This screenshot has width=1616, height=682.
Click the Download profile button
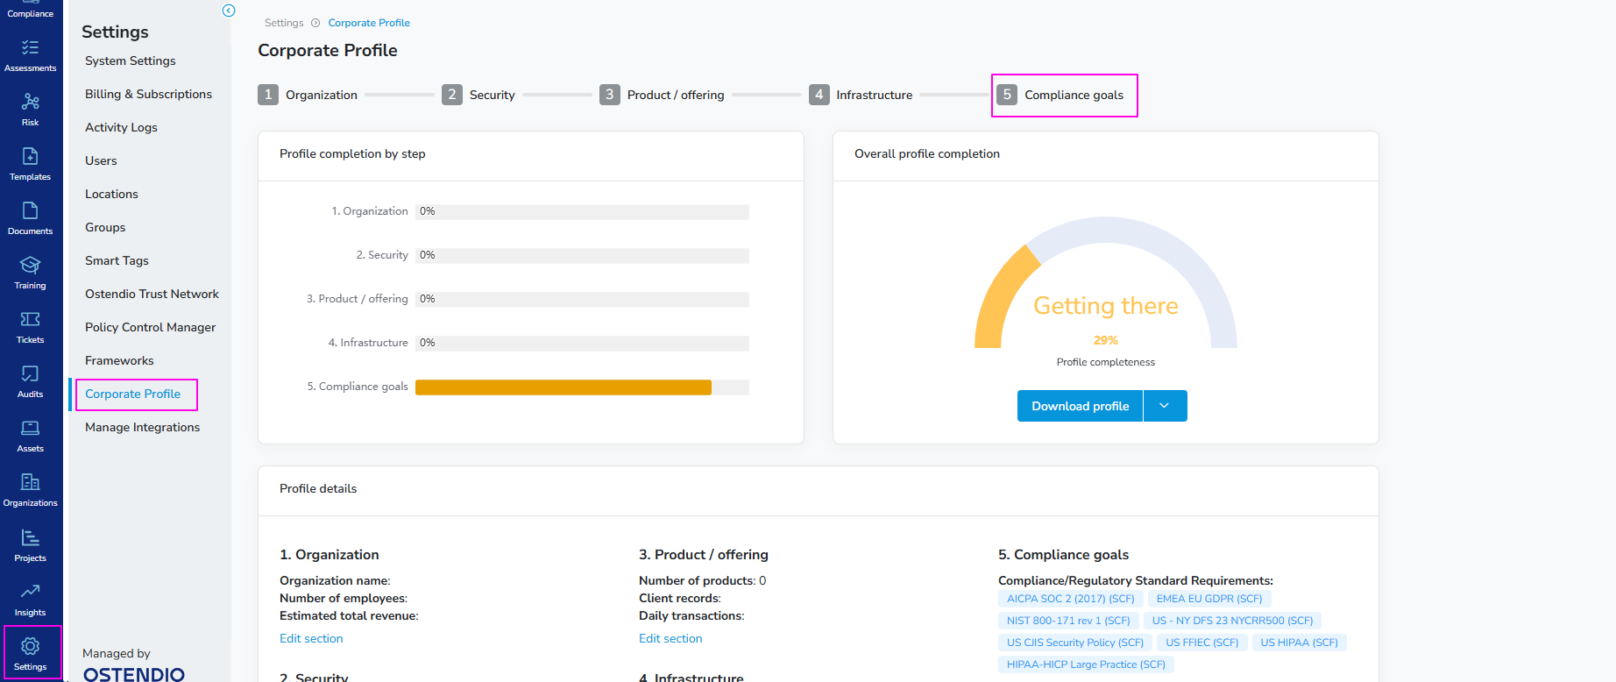click(1080, 406)
